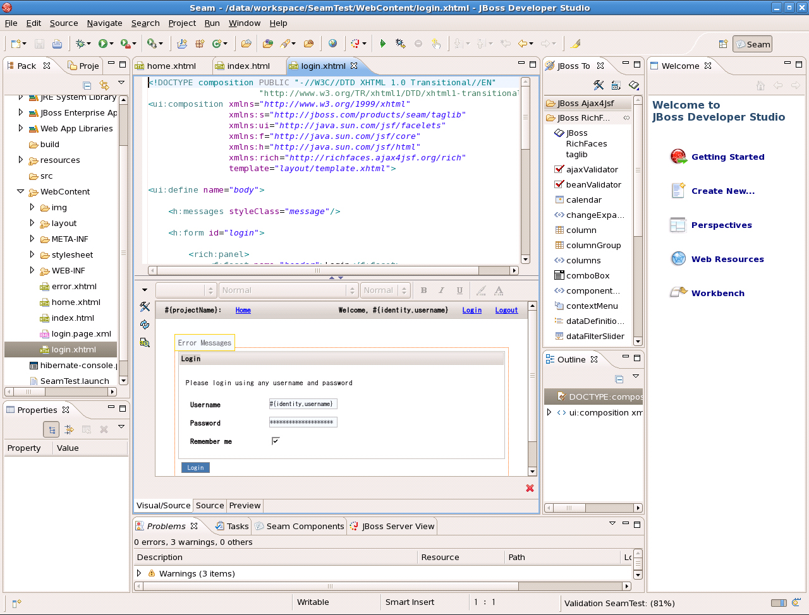The width and height of the screenshot is (809, 615).
Task: Toggle Italic formatting in visual editor
Action: click(441, 290)
